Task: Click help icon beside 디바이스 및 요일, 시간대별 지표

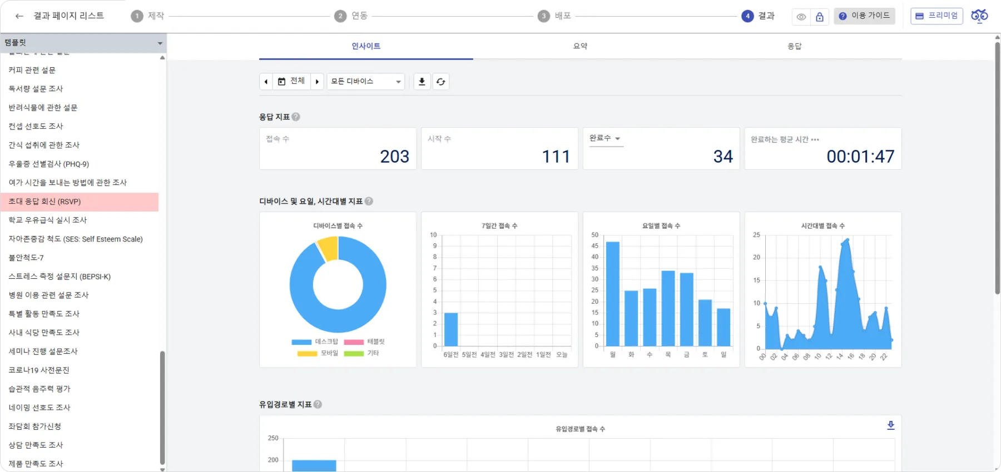Action: click(369, 202)
